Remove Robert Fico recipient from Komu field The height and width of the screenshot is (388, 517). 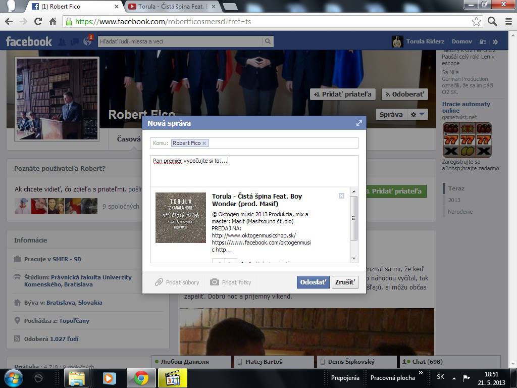tap(204, 143)
